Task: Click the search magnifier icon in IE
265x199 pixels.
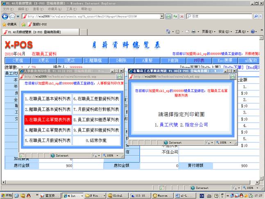Action: pyautogui.click(x=255, y=16)
